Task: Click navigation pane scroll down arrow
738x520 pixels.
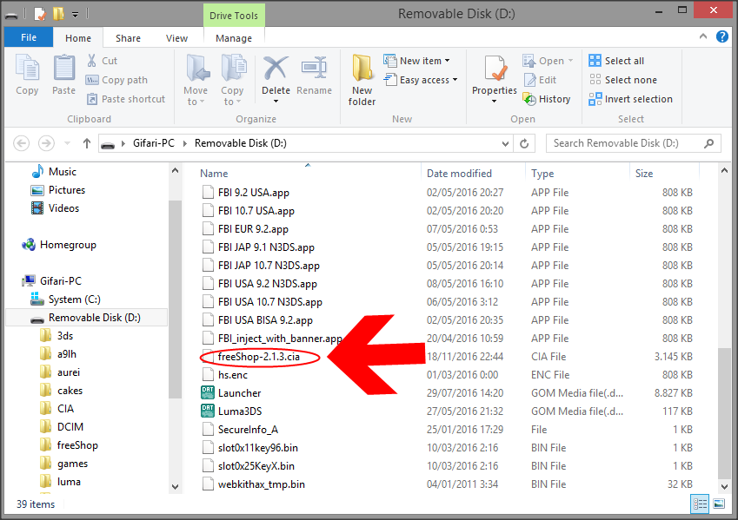Action: (175, 487)
